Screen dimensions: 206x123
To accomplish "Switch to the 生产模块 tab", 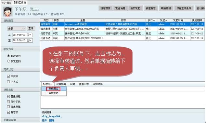I will coord(6,3).
